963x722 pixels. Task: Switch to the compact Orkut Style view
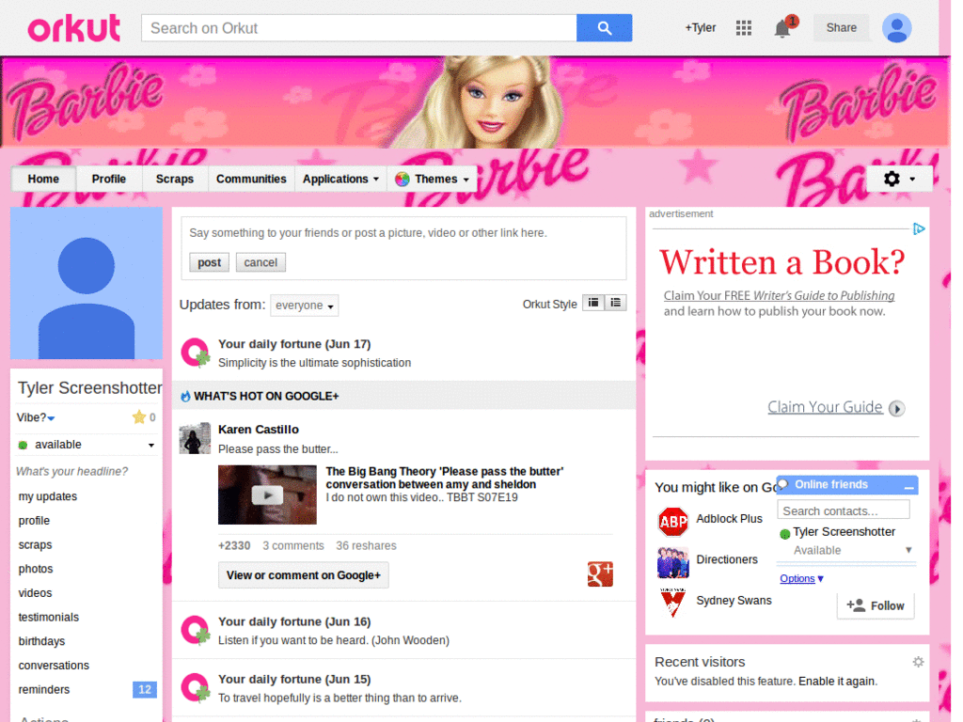(592, 303)
